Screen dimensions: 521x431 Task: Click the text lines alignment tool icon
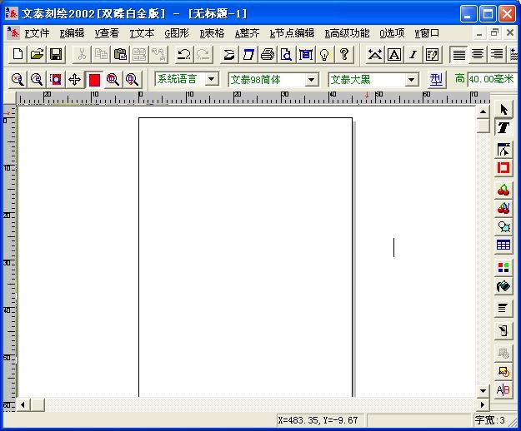[x=503, y=309]
